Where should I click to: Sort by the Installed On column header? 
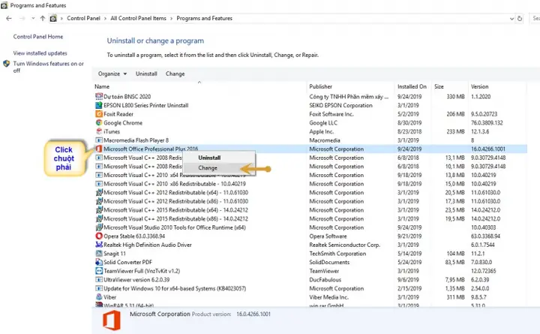pyautogui.click(x=412, y=86)
